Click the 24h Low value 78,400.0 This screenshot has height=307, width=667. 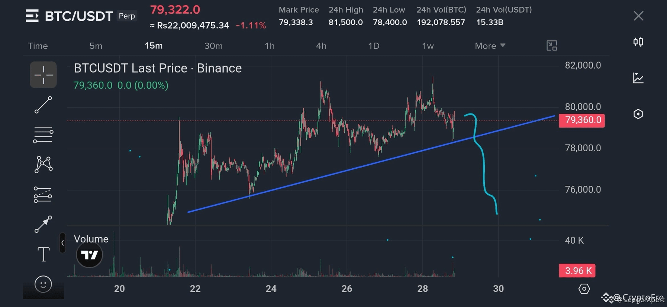point(390,23)
